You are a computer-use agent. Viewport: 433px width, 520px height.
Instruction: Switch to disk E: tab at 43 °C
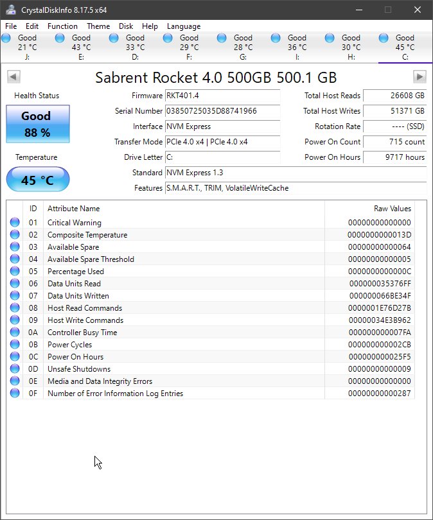(81, 48)
